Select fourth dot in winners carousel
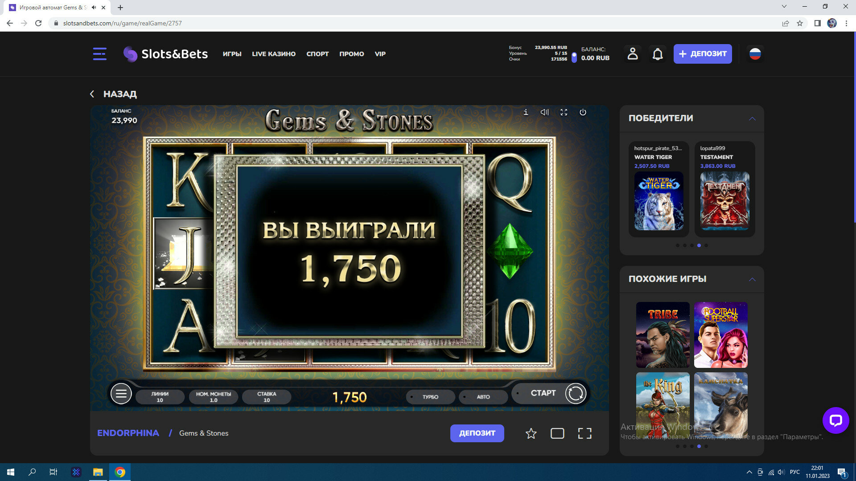This screenshot has height=481, width=856. 699,245
